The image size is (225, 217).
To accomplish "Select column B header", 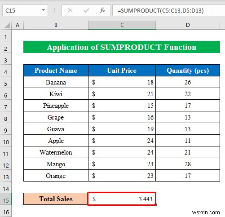I will tap(56, 25).
